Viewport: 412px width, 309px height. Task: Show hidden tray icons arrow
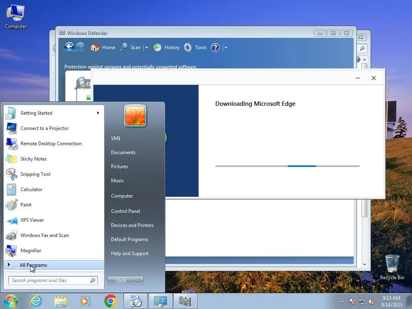click(x=342, y=301)
